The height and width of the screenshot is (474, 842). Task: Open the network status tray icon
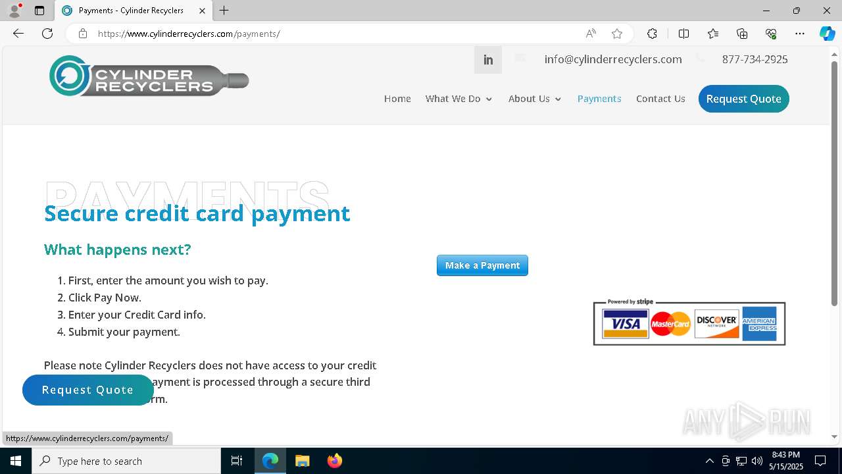[x=741, y=461]
